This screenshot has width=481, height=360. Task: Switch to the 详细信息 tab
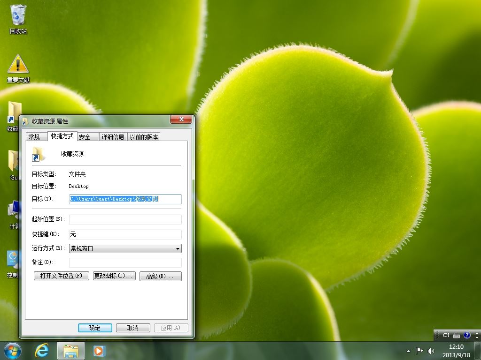coord(113,137)
